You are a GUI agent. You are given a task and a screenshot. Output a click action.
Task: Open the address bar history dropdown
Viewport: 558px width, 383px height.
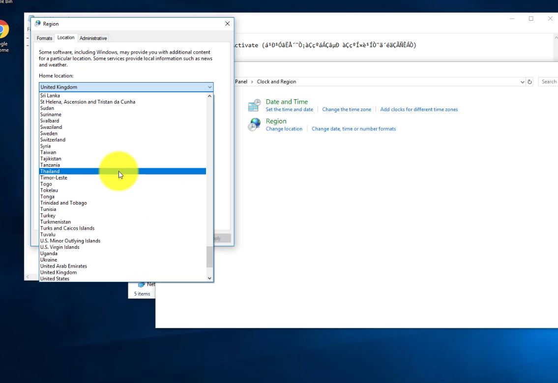(x=522, y=82)
